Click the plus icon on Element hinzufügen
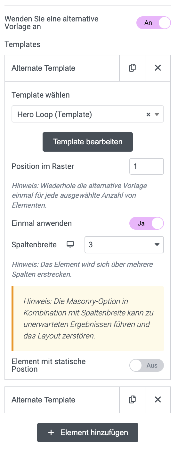 51,433
